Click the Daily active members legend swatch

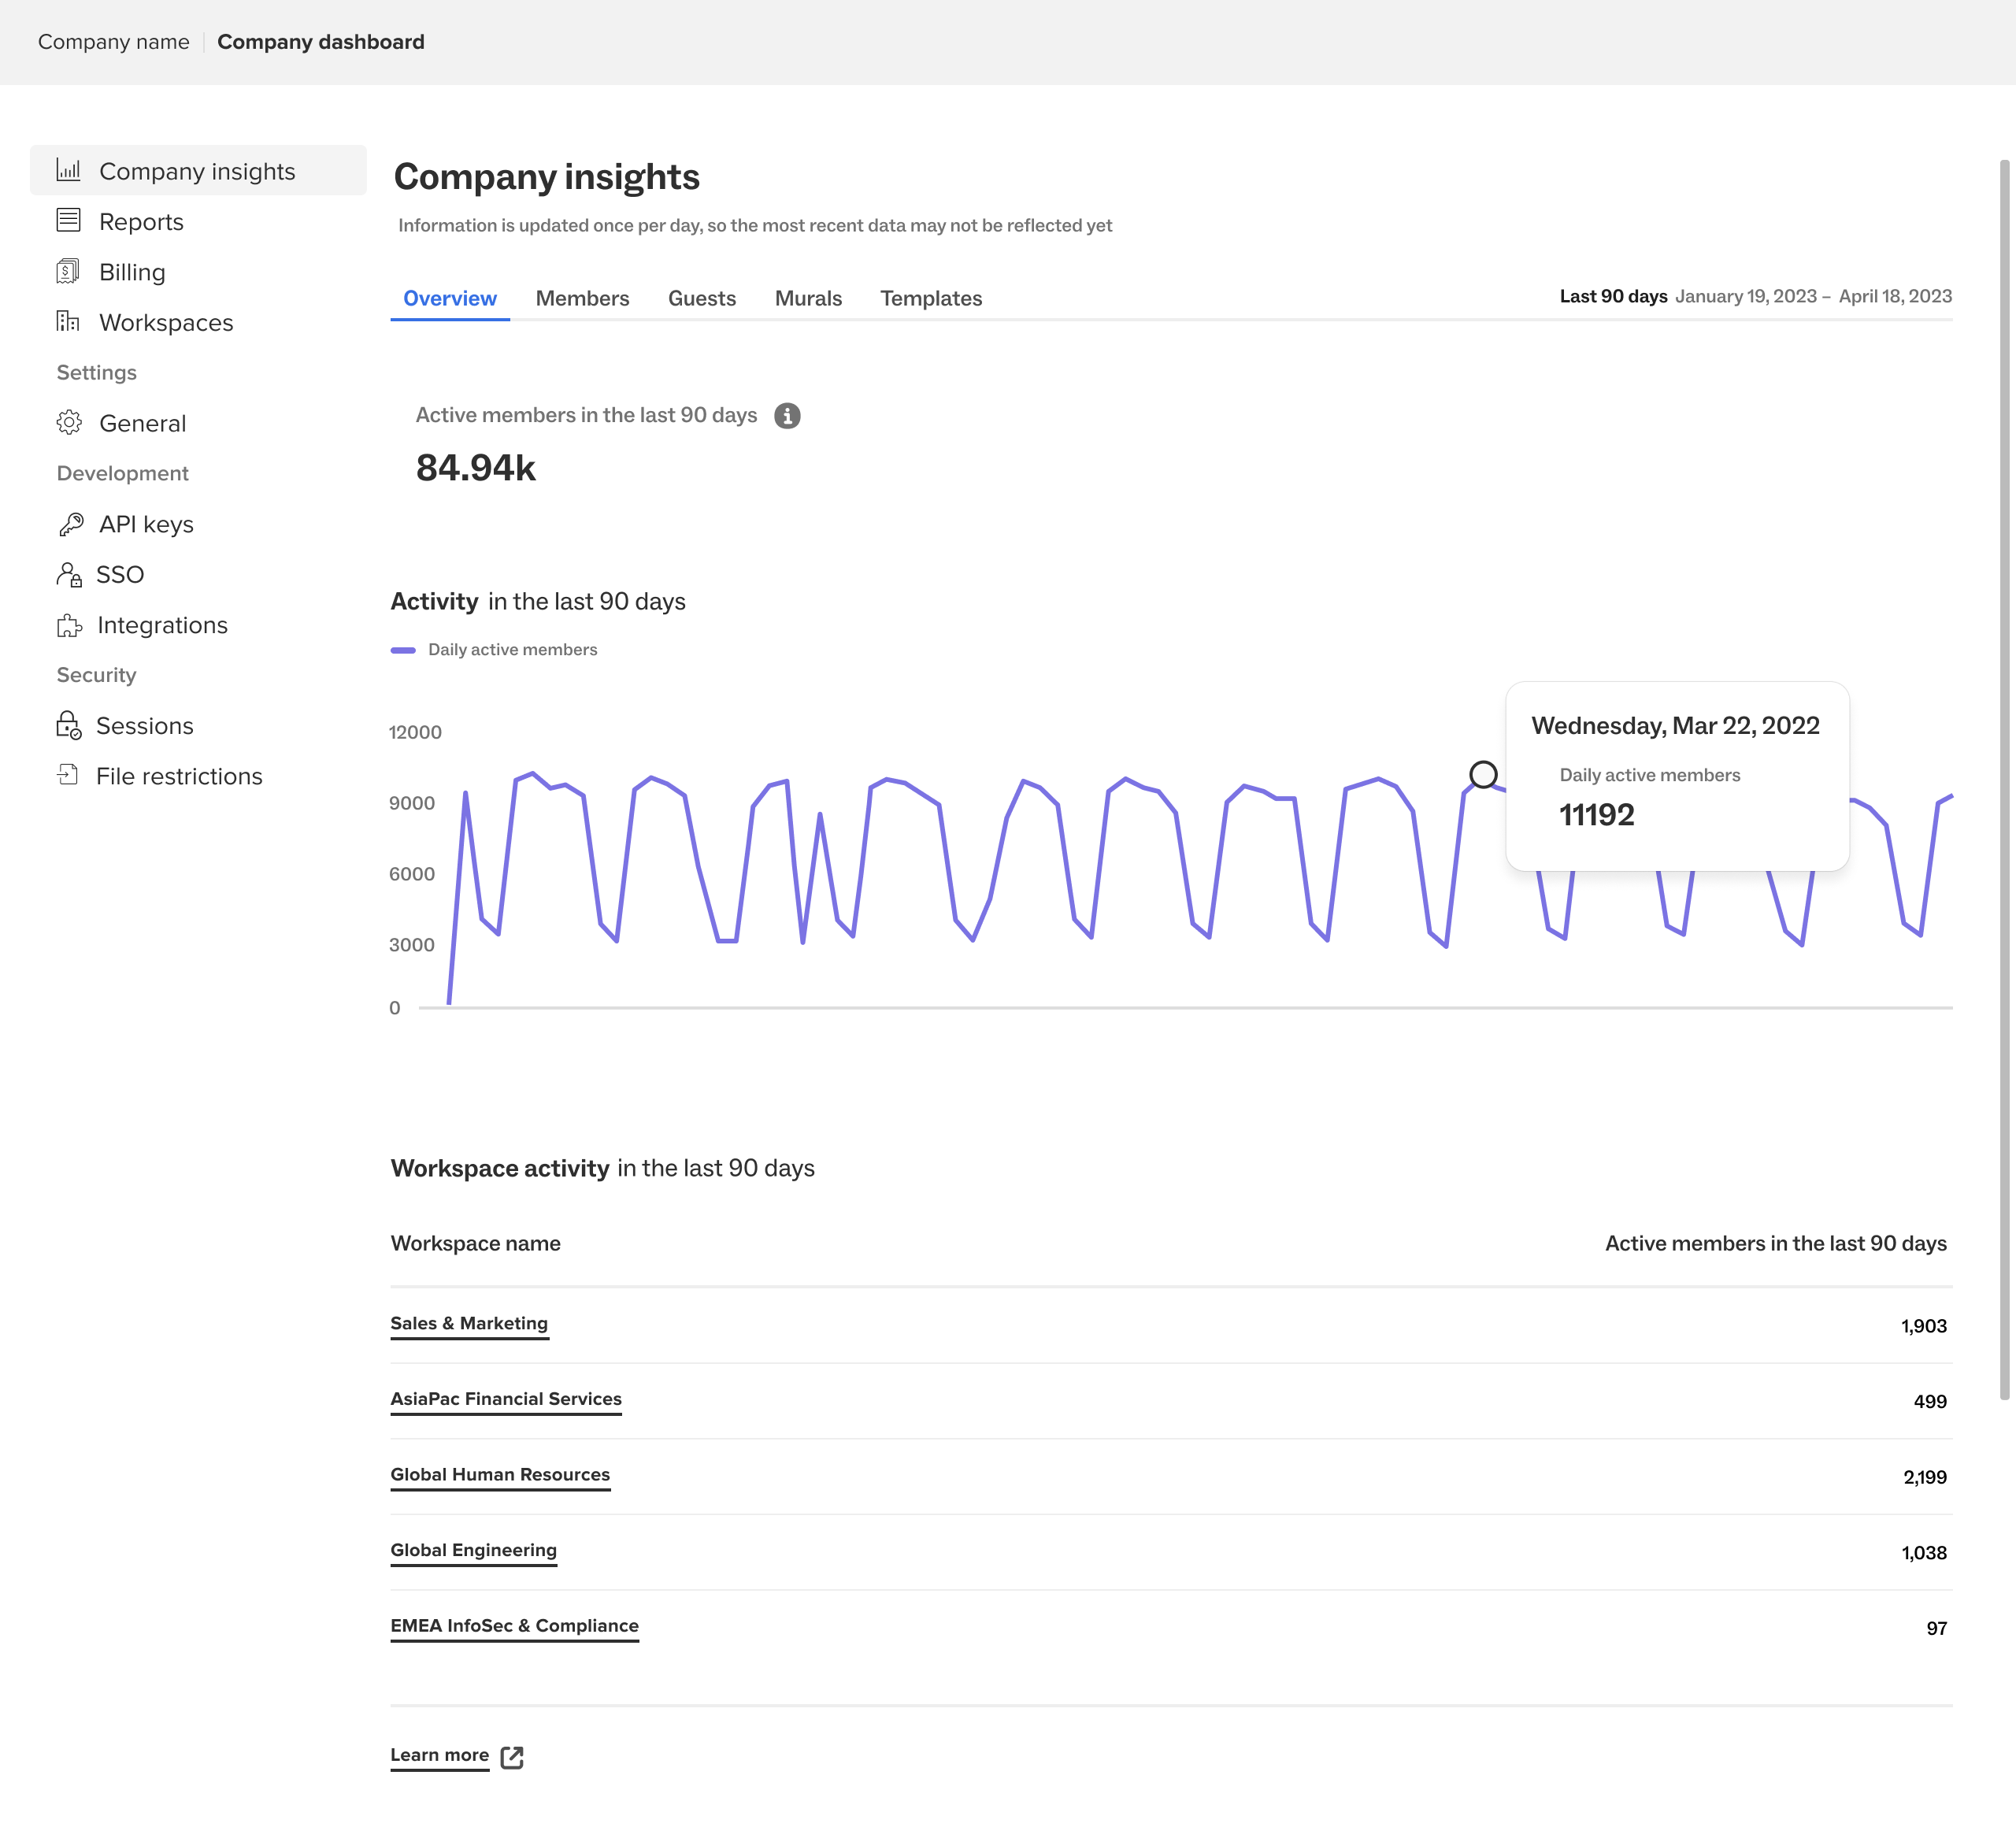pyautogui.click(x=403, y=650)
